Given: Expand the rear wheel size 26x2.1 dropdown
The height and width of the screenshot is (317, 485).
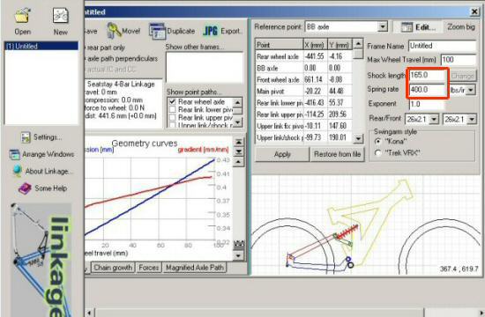Looking at the screenshot, I should pos(434,119).
